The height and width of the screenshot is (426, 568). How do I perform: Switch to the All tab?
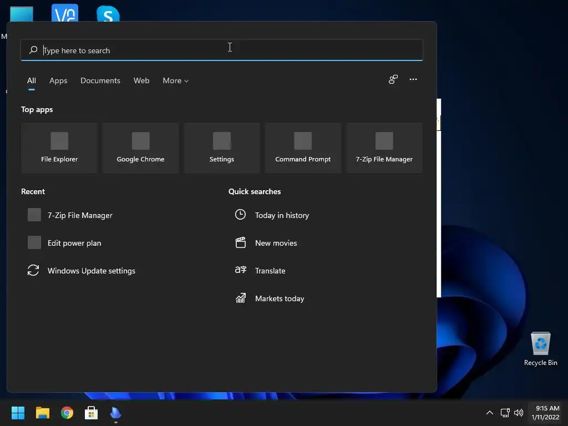[32, 80]
